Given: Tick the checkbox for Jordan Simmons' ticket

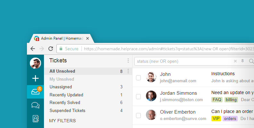Looking at the screenshot, I should [138, 97].
